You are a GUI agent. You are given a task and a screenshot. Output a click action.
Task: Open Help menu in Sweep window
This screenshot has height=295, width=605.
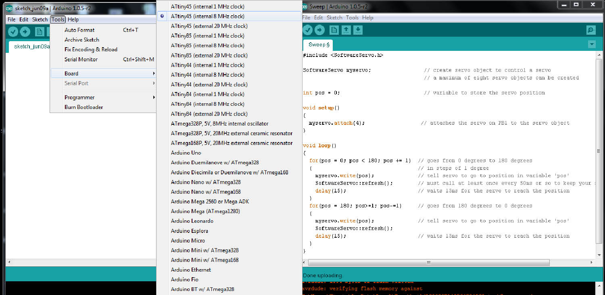pyautogui.click(x=367, y=17)
